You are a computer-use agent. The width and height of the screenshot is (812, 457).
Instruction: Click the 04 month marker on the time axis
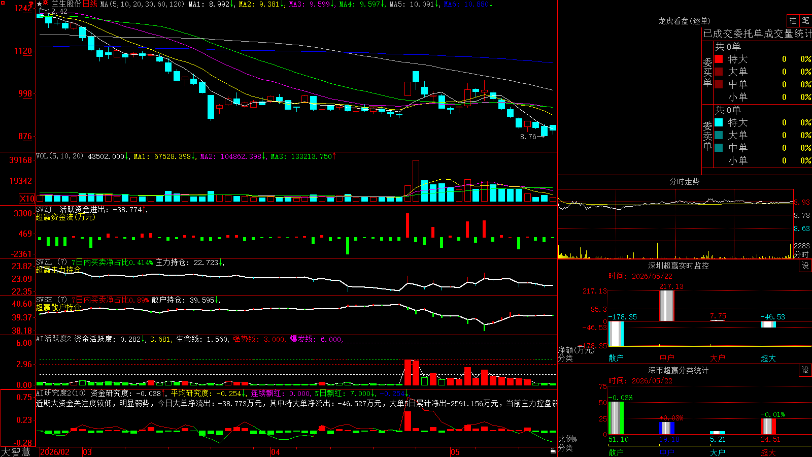click(276, 452)
